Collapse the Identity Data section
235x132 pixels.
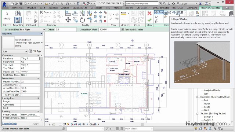click(x=38, y=98)
